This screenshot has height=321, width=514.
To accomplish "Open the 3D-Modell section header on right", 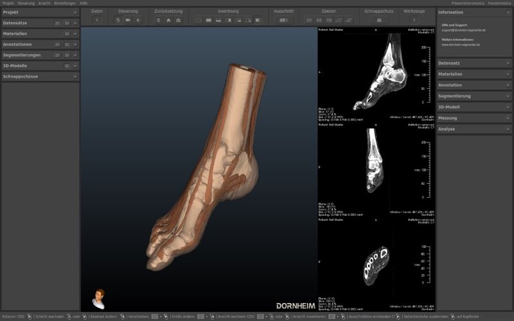I will pos(474,107).
